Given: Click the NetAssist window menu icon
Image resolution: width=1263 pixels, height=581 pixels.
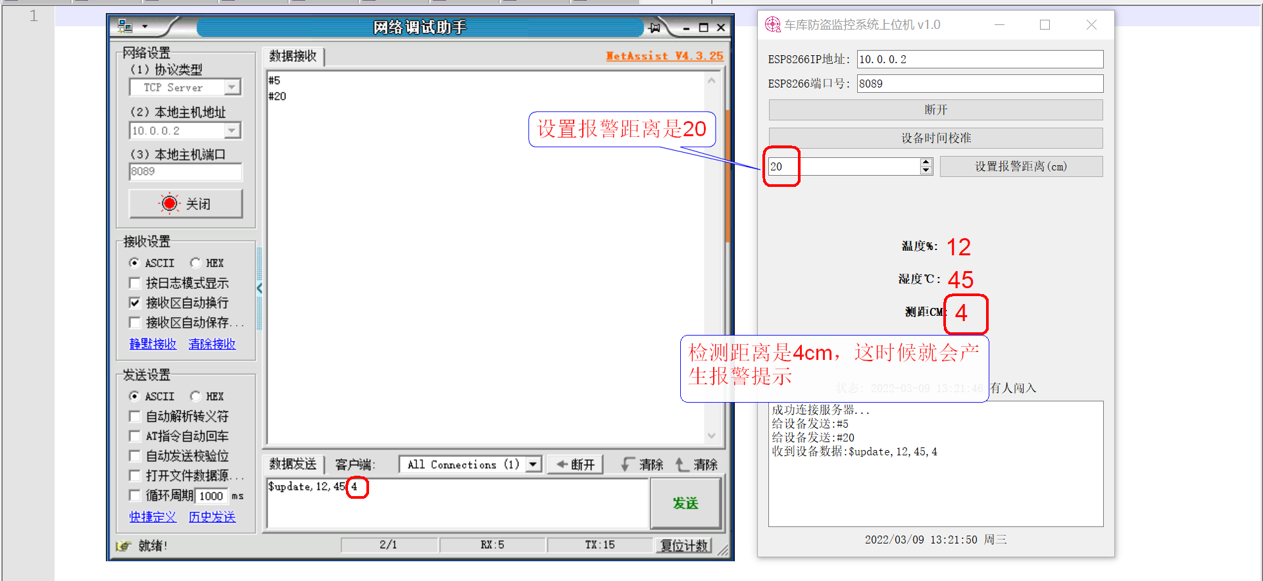Looking at the screenshot, I should [x=125, y=27].
